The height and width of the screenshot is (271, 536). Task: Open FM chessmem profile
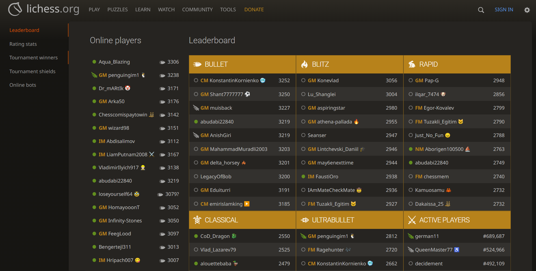432,177
